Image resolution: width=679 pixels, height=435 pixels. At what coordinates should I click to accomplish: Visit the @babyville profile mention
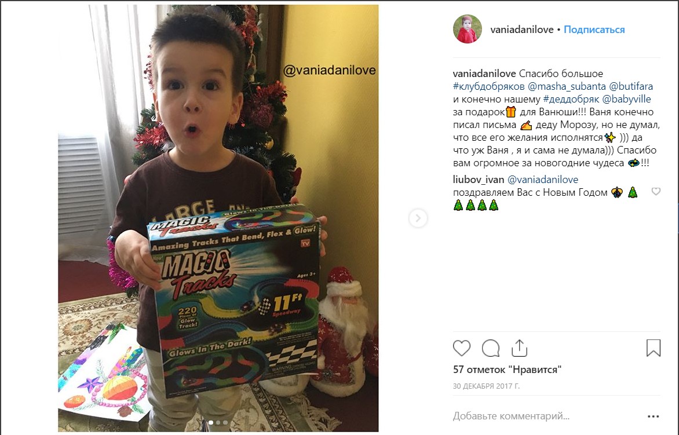point(627,99)
